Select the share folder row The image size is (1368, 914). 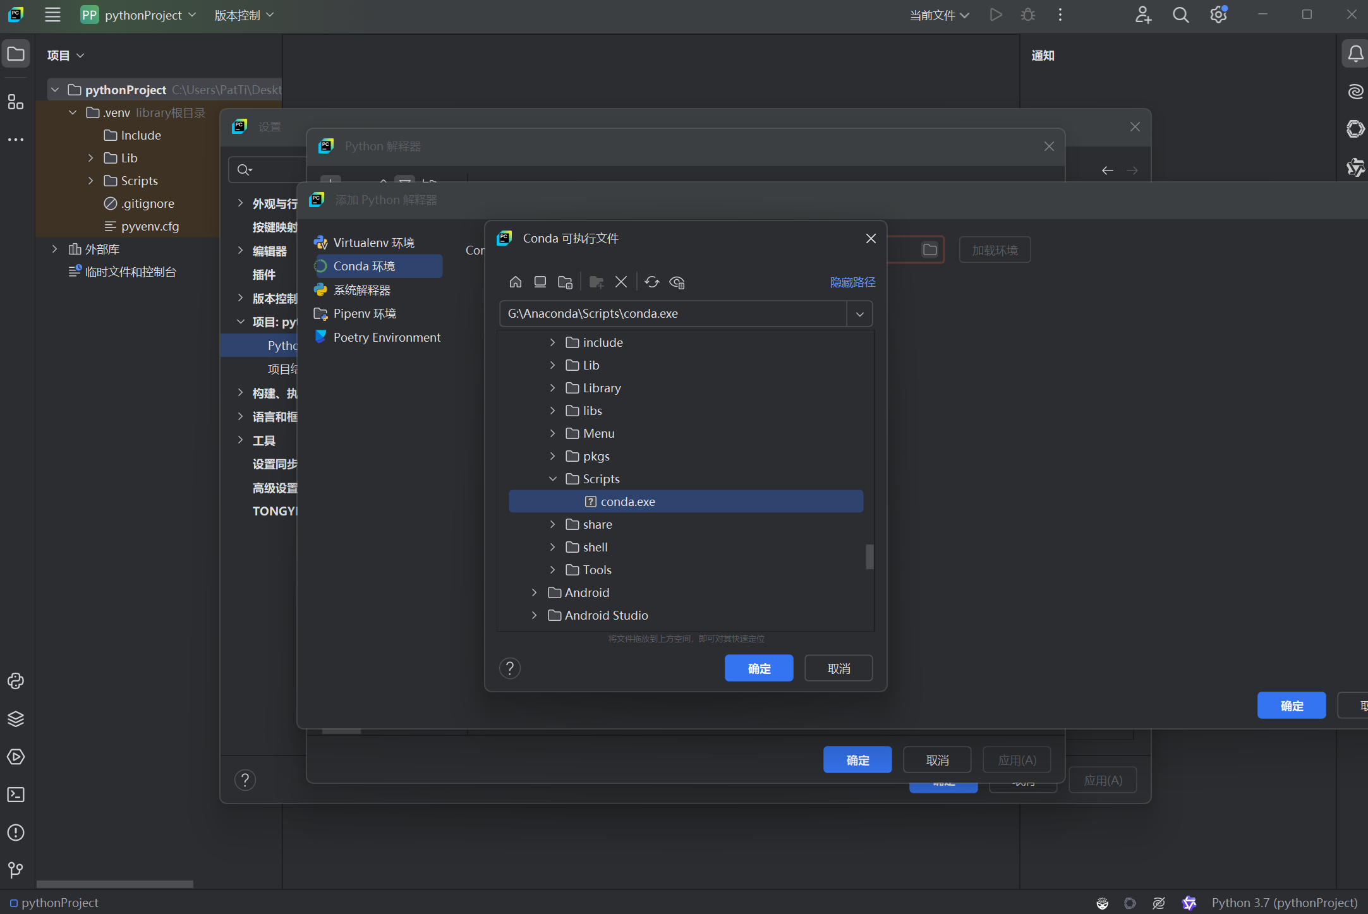point(686,524)
